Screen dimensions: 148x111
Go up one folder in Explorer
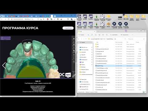[x=86, y=39]
